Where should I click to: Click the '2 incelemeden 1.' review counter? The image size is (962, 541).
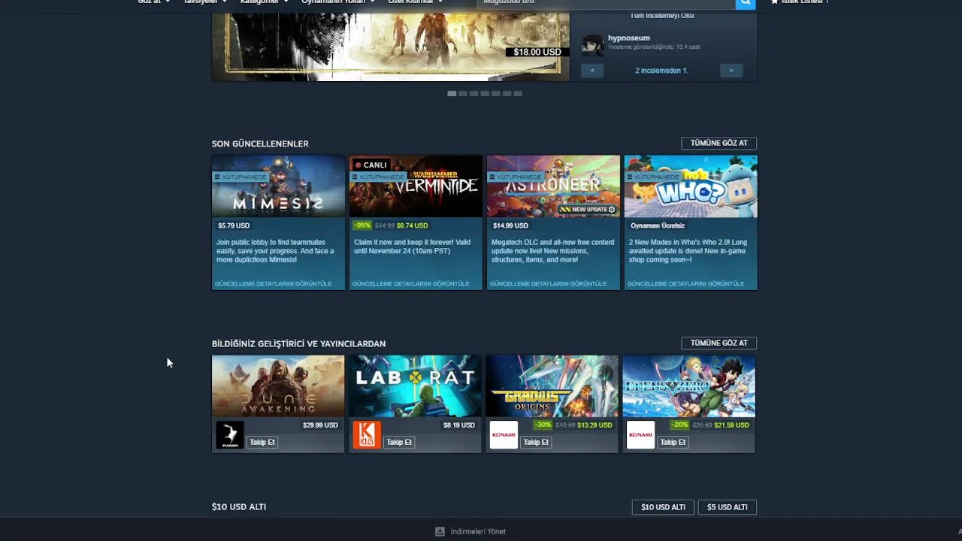pyautogui.click(x=661, y=71)
